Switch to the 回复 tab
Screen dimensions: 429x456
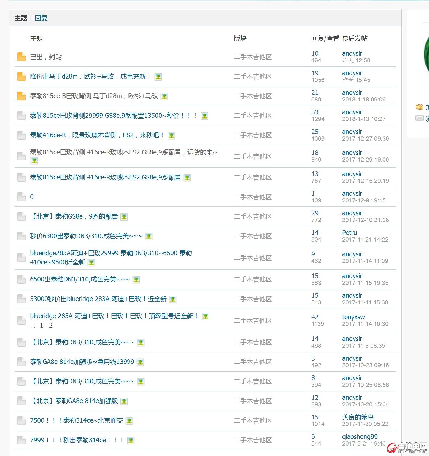(x=41, y=18)
